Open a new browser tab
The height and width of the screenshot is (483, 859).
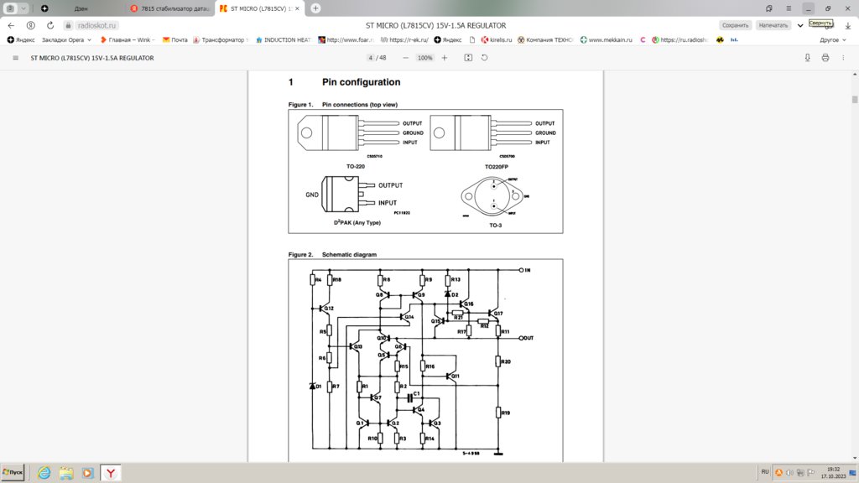315,8
